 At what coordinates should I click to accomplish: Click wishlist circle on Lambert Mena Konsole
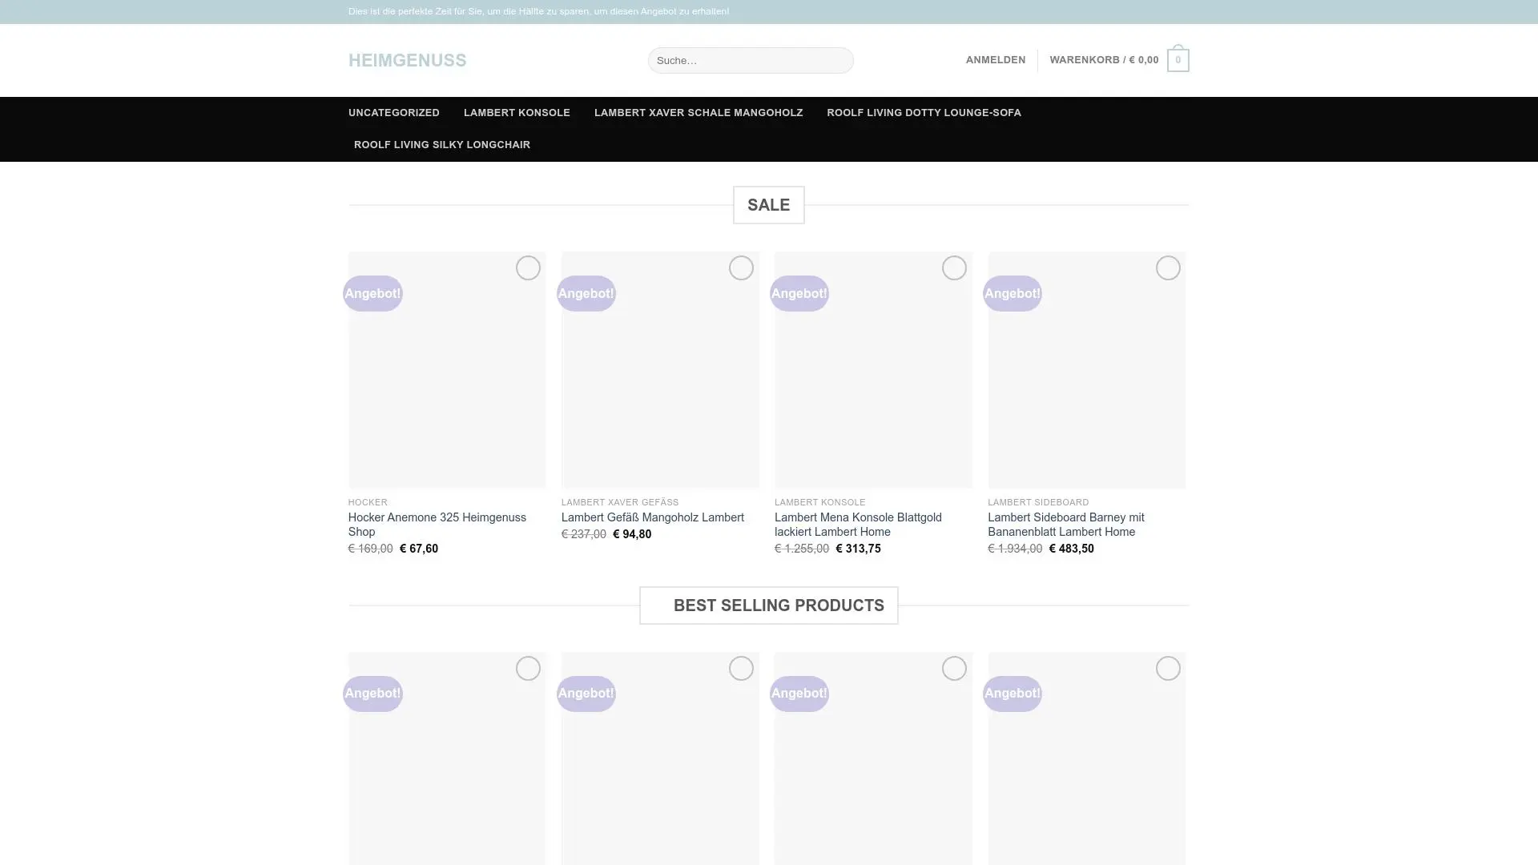pos(954,268)
